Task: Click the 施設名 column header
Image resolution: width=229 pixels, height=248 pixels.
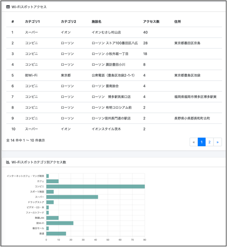Action: tap(97, 22)
